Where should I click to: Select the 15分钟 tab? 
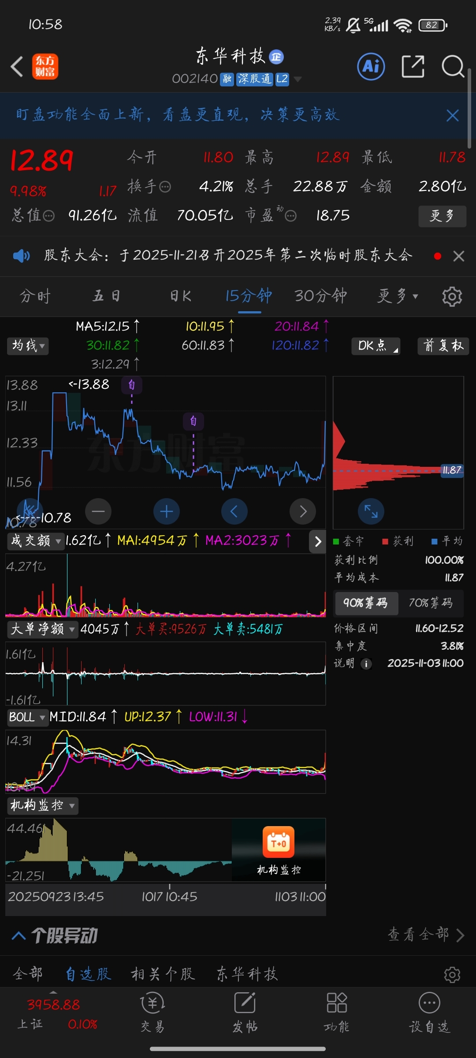[x=249, y=296]
